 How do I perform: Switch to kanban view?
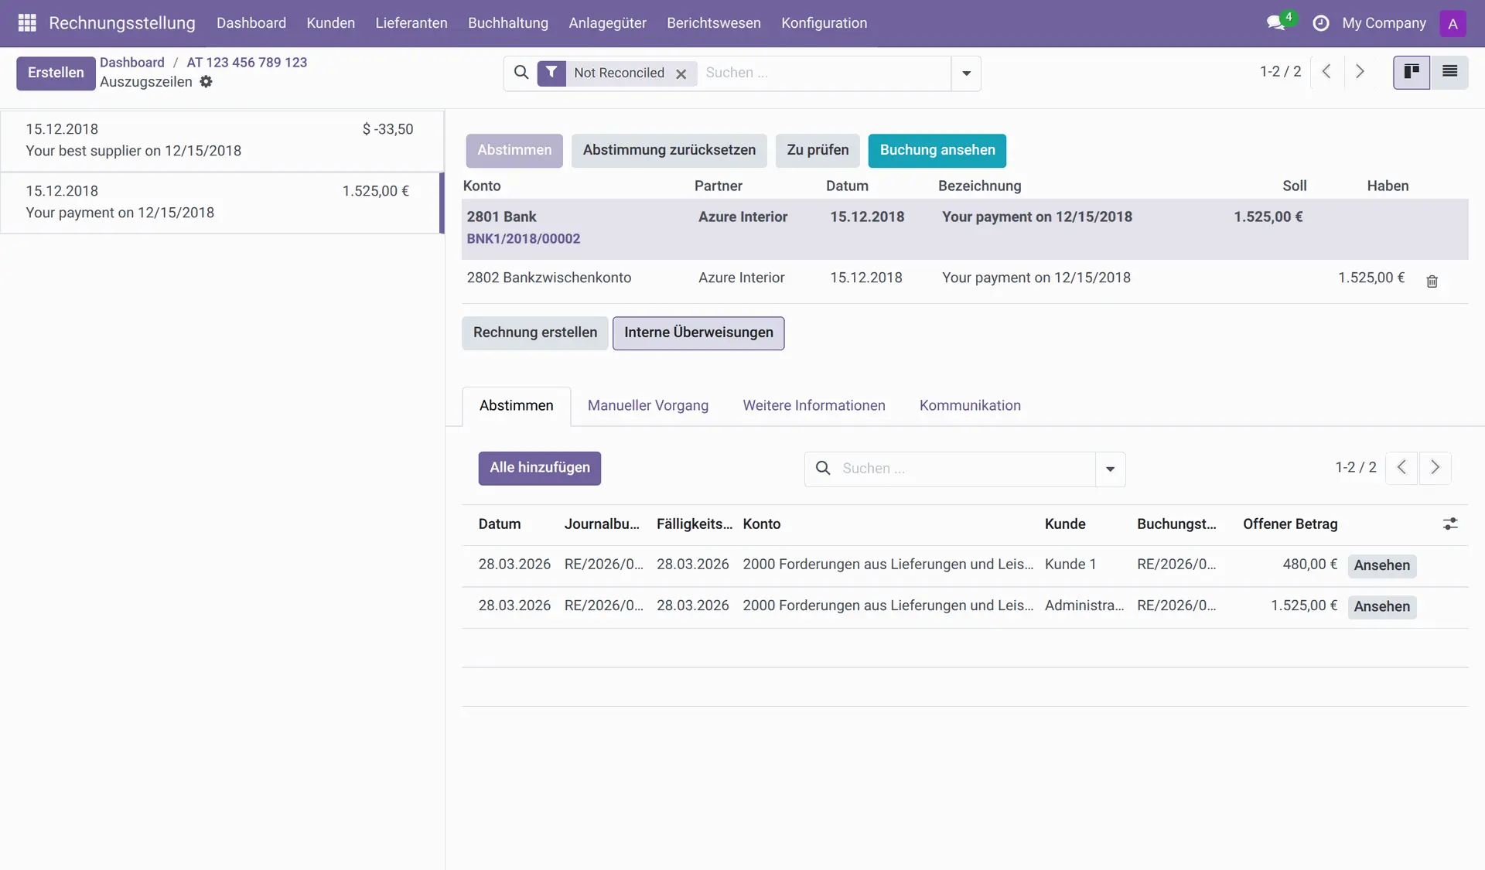(1412, 73)
